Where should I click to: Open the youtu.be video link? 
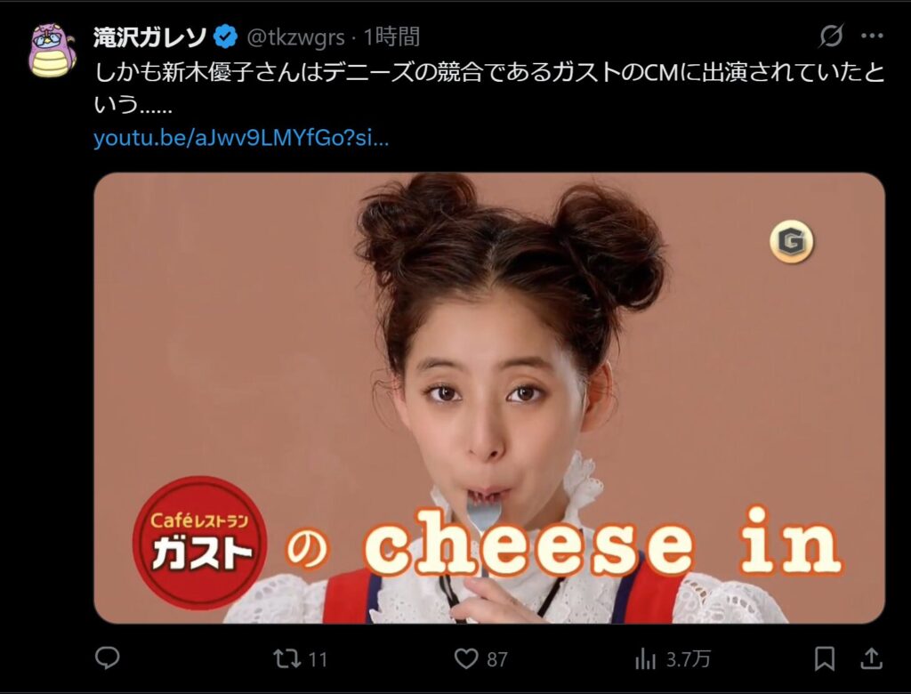[241, 138]
